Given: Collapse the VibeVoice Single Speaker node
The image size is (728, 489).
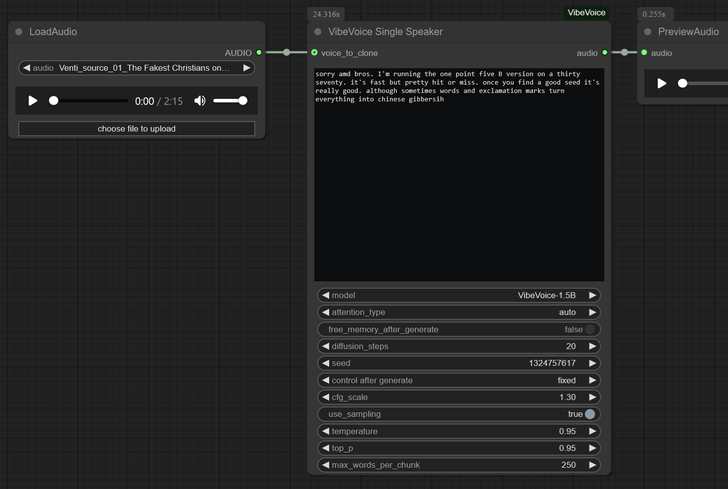Looking at the screenshot, I should point(318,32).
